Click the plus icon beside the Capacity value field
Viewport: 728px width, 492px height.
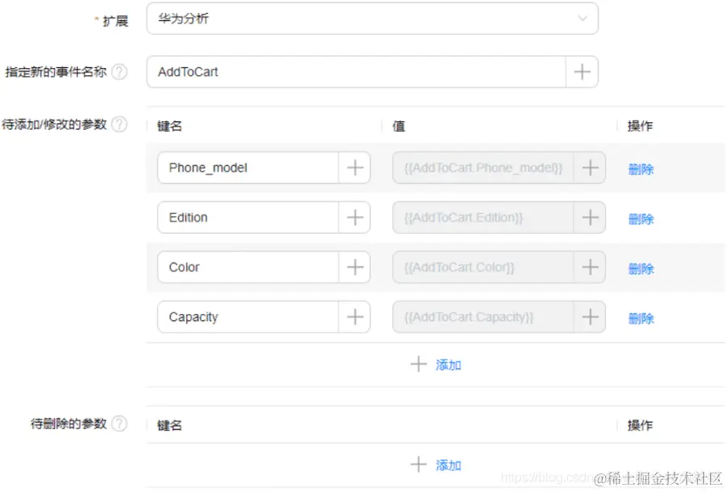click(590, 316)
